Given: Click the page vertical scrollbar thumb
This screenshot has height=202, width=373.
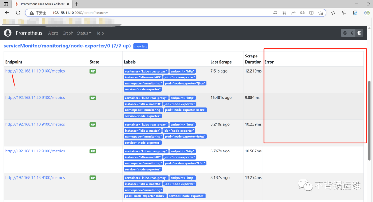Looking at the screenshot, I should pos(369,121).
